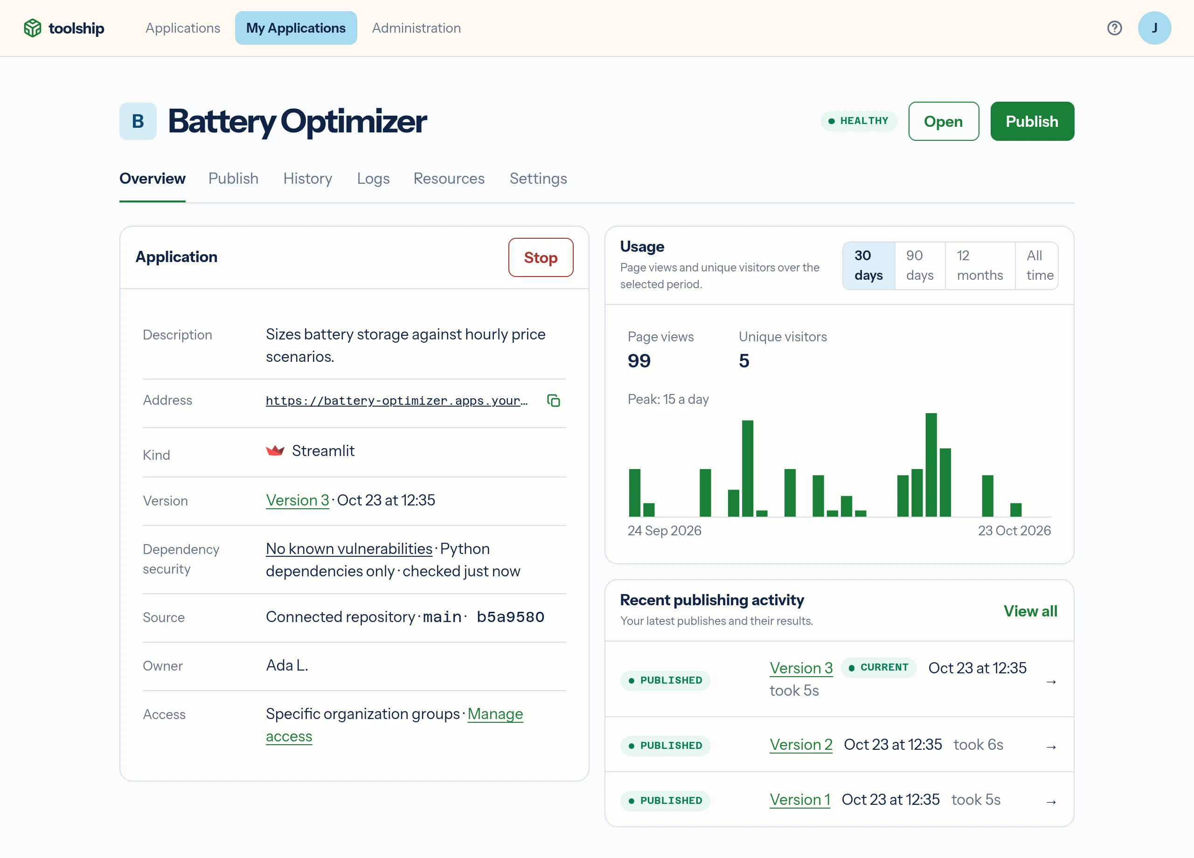This screenshot has width=1194, height=858.
Task: Open the Settings tab
Action: [538, 179]
